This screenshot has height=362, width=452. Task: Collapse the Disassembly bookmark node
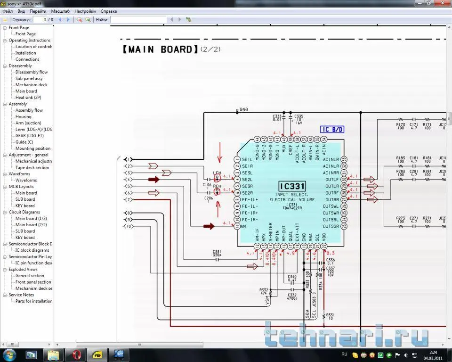[x=5, y=66]
